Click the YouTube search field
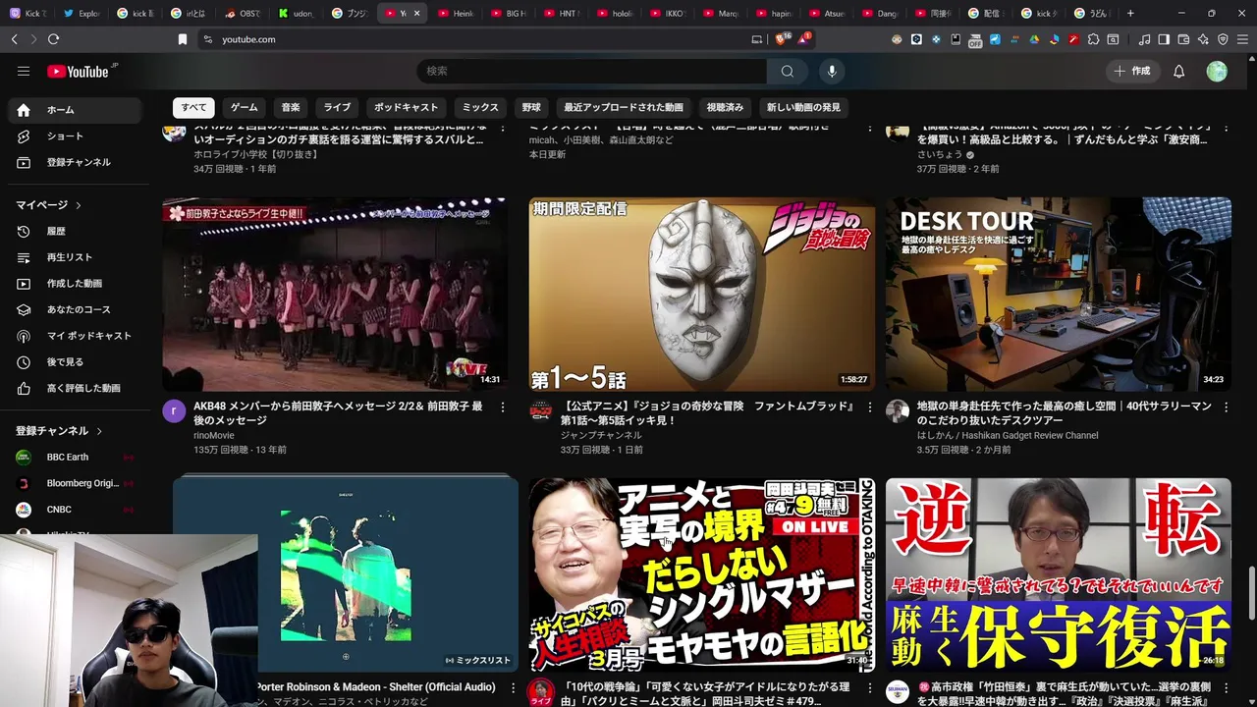 coord(592,71)
